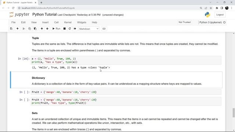Viewport: 235px width, 132px height.
Task: Run the selected cell
Action: coord(56,29)
